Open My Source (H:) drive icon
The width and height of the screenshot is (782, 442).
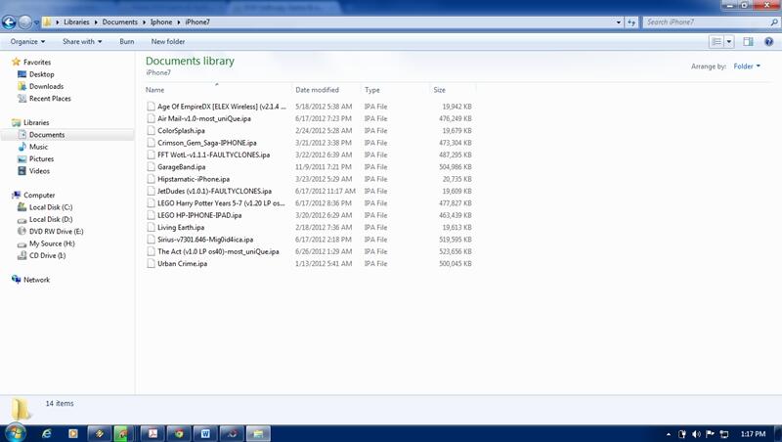point(22,243)
